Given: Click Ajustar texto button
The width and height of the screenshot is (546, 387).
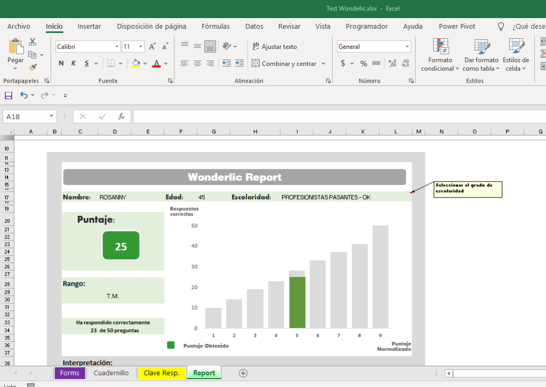Looking at the screenshot, I should [x=275, y=46].
